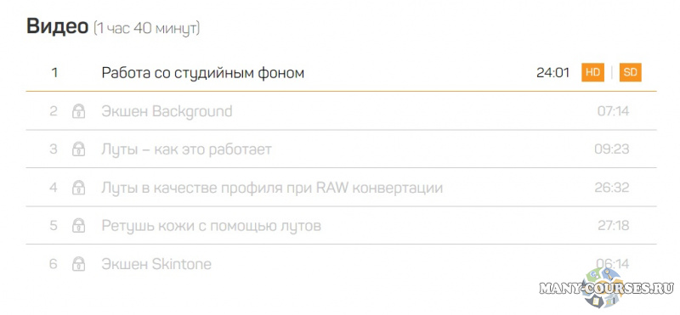Click lock icon beside Экшен Skintone
Image resolution: width=680 pixels, height=315 pixels.
[78, 264]
